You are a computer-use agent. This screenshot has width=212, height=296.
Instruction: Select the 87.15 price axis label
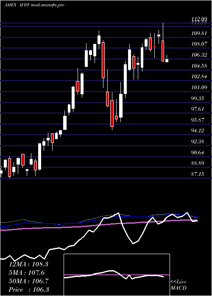198,174
